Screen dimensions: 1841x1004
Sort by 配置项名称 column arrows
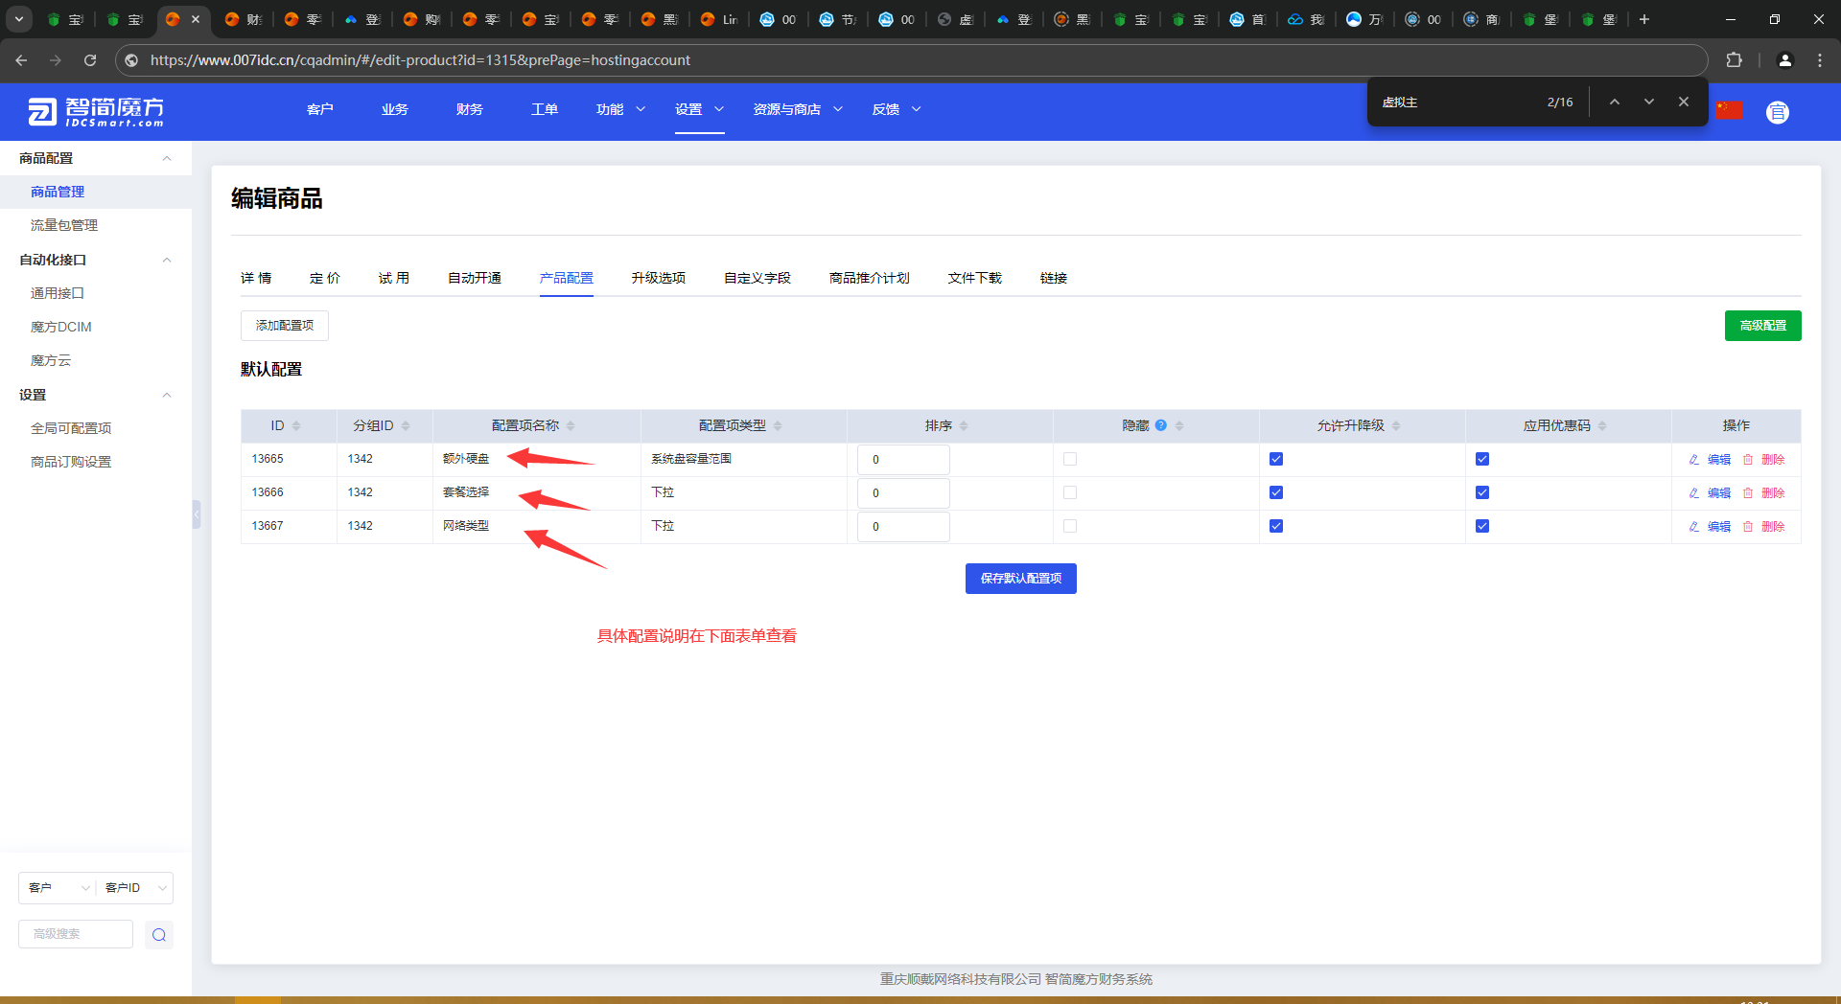571,425
